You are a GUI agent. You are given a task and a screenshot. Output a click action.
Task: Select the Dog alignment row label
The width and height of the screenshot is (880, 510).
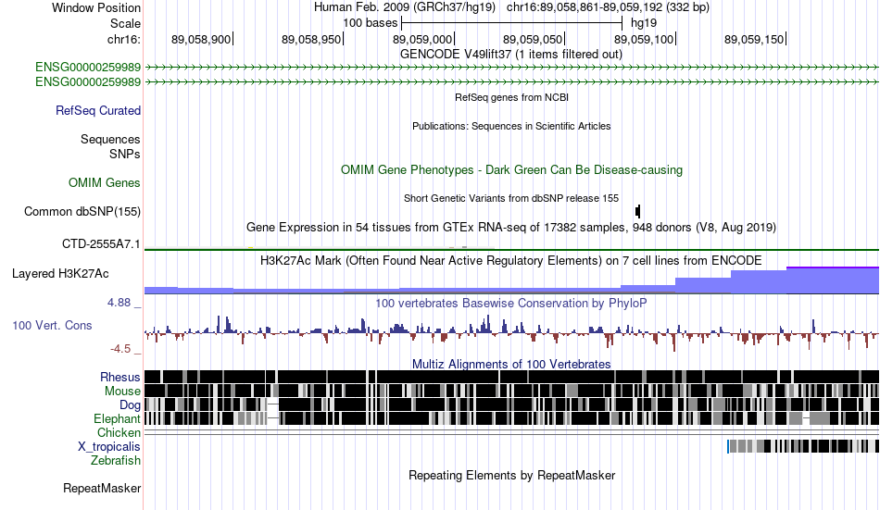coord(130,405)
